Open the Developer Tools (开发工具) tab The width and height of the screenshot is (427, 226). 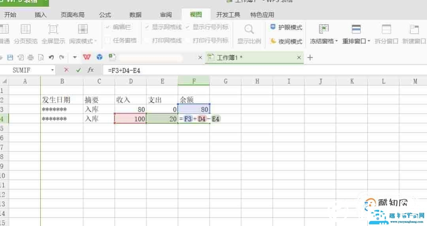(228, 15)
